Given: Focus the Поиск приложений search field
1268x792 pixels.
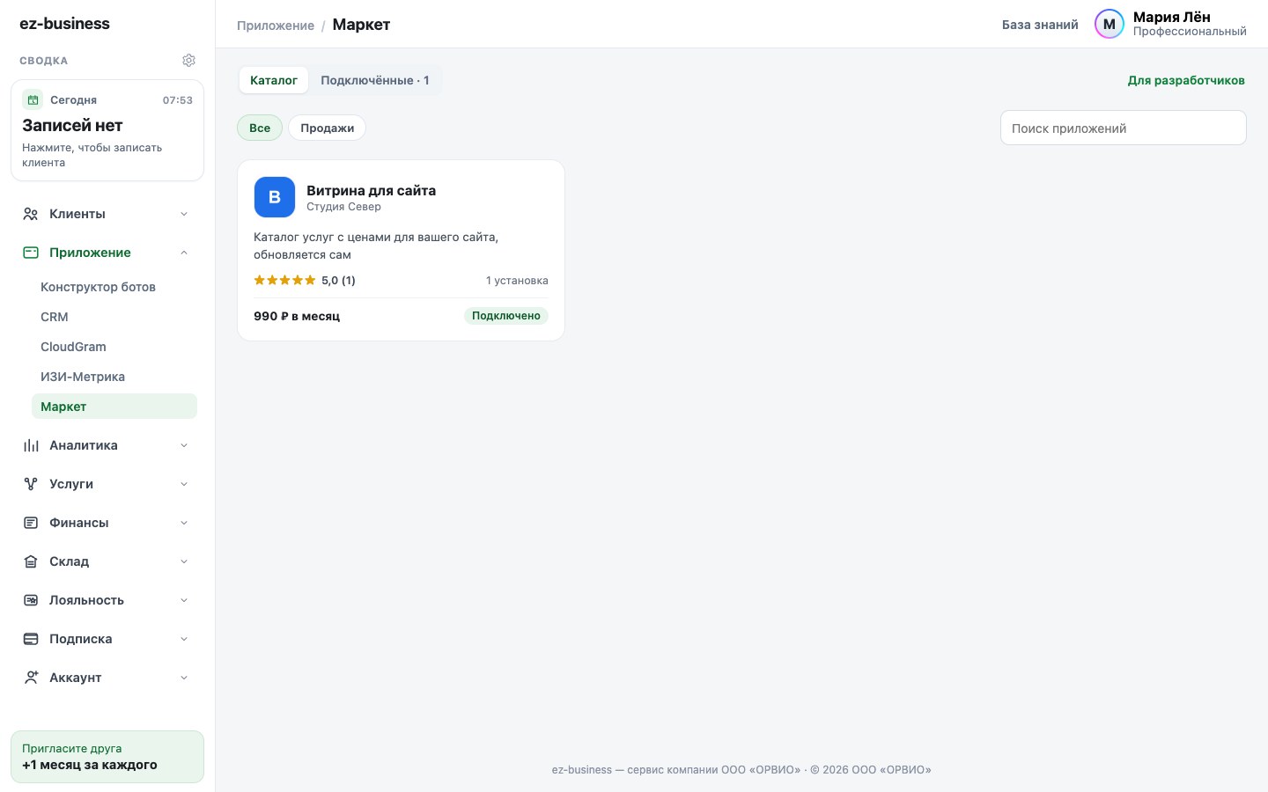Looking at the screenshot, I should [1124, 128].
